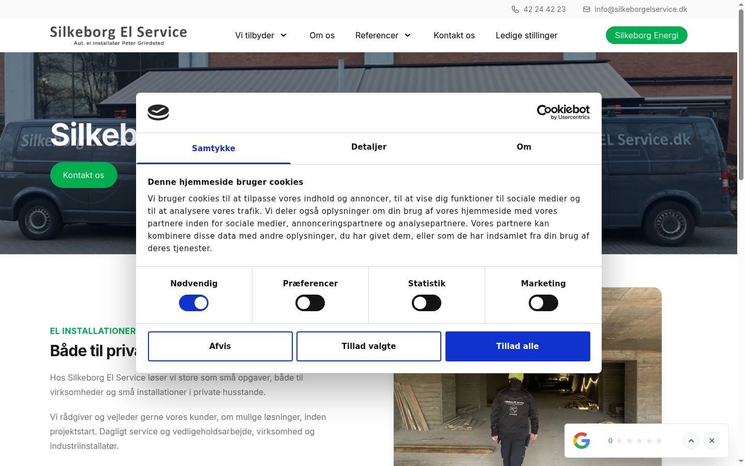Viewport: 745px width, 466px height.
Task: Click the Silkeborg El Service logo
Action: tap(118, 35)
